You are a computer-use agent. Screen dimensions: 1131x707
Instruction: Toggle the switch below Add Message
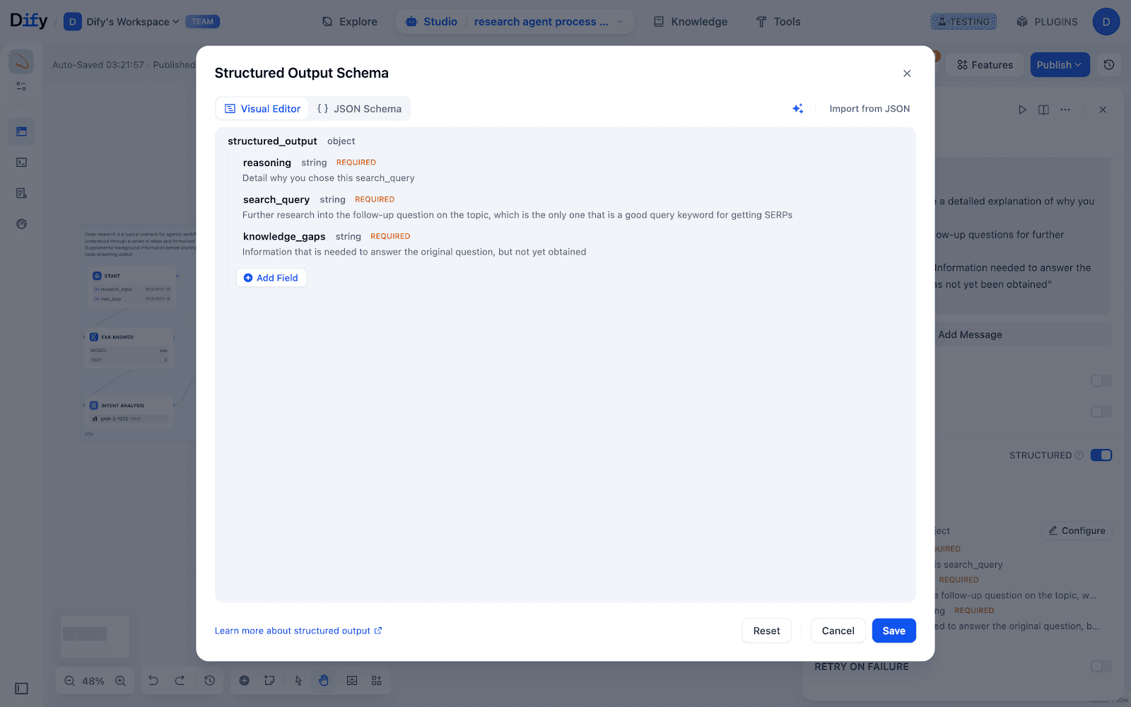pyautogui.click(x=1101, y=381)
